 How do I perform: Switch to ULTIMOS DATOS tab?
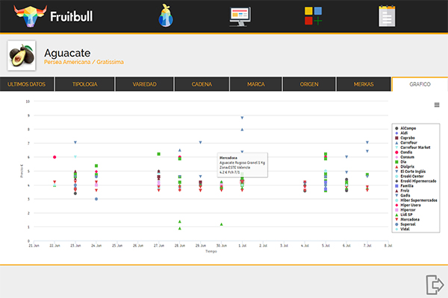point(27,84)
